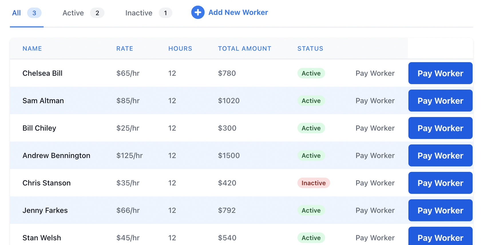
Task: Select the name Chris Stanson
Action: (47, 183)
